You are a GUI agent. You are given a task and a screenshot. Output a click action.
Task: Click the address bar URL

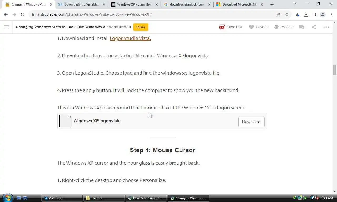94,14
